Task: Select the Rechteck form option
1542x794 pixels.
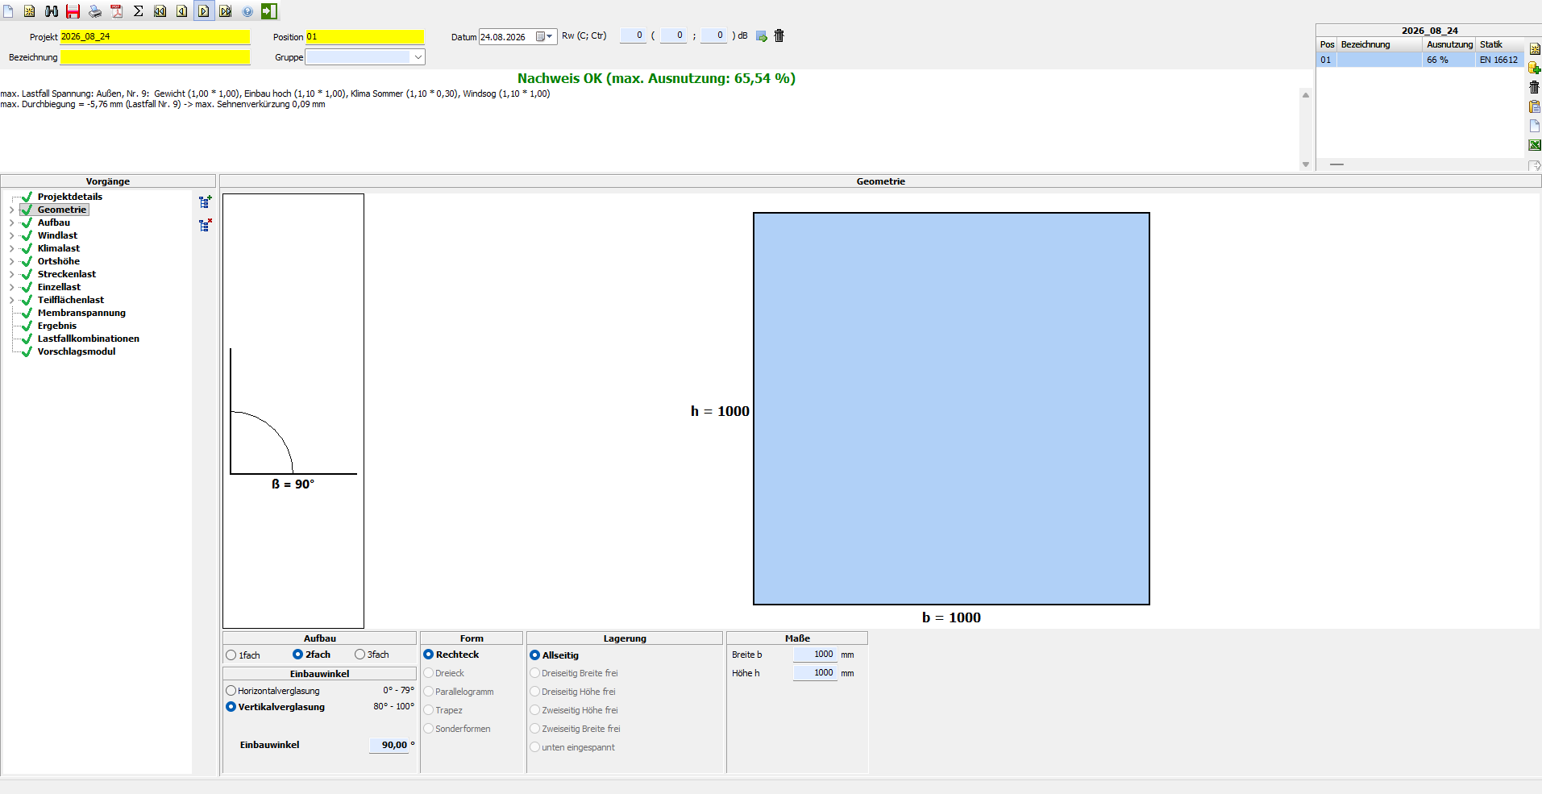Action: point(429,655)
